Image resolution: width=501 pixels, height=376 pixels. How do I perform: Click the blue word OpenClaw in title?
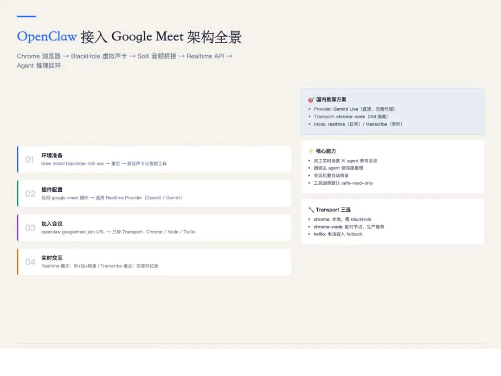point(47,37)
